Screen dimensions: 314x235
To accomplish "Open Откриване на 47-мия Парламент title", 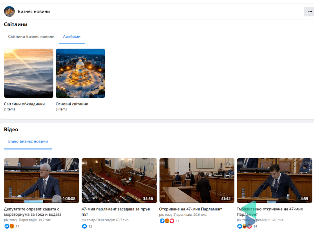I will [190, 209].
